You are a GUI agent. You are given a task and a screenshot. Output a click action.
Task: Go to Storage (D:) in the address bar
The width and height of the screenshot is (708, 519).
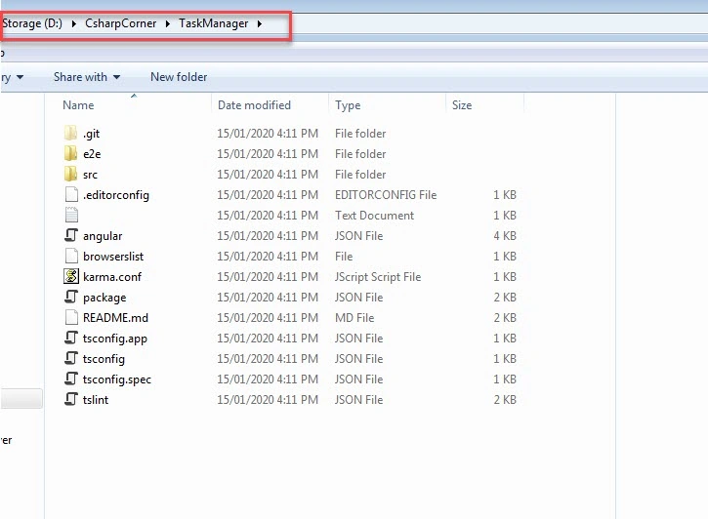(32, 23)
